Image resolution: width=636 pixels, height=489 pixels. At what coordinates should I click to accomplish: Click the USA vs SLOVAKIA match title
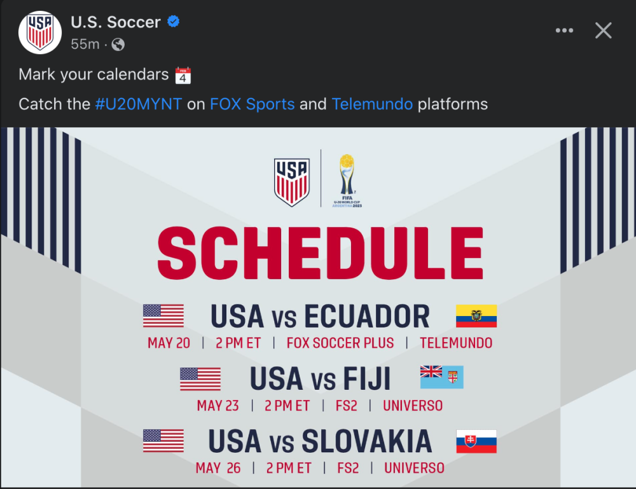pos(320,441)
